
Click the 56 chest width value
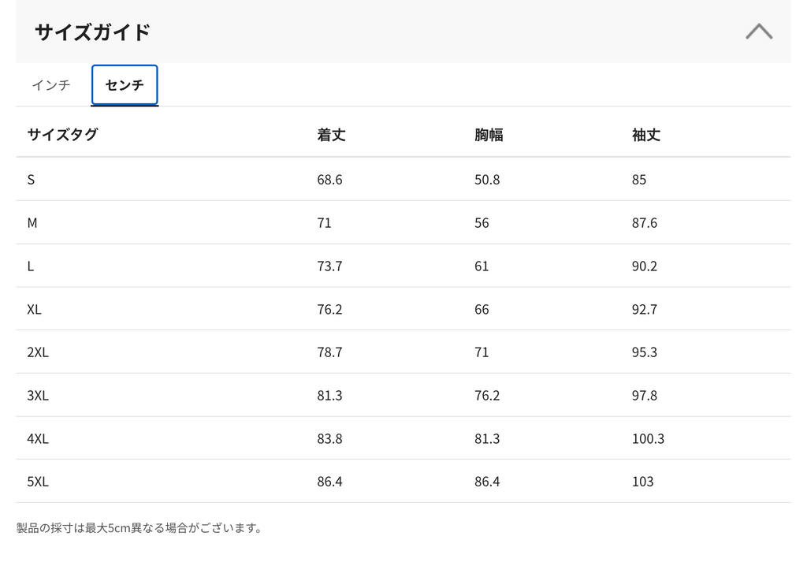(x=482, y=223)
